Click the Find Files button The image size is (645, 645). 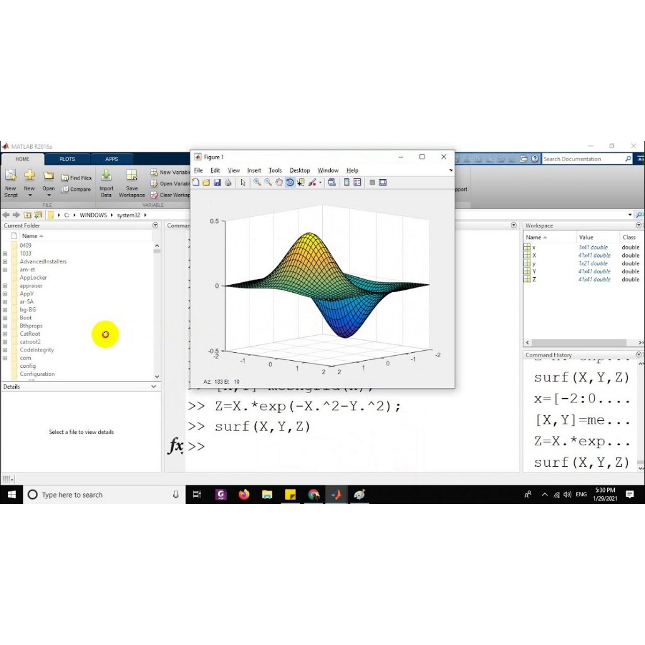pyautogui.click(x=76, y=178)
